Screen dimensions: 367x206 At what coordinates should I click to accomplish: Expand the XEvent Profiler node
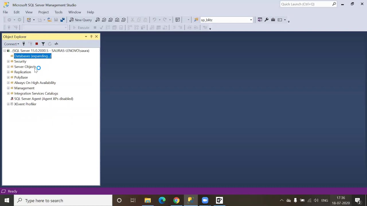click(8, 104)
